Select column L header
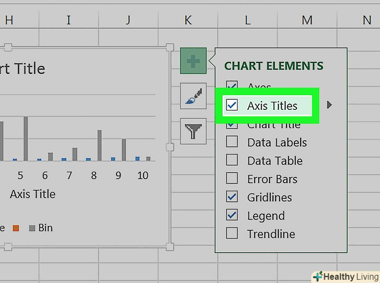The image size is (380, 283). [x=247, y=20]
